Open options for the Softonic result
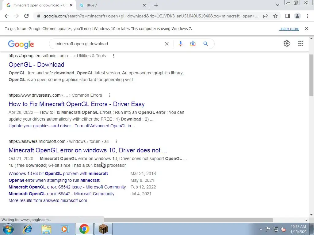This screenshot has width=314, height=235. (113, 56)
